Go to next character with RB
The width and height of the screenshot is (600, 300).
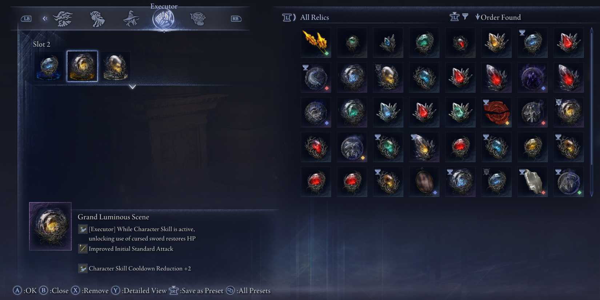236,19
